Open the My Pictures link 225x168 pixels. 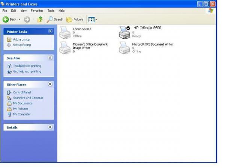(21, 109)
